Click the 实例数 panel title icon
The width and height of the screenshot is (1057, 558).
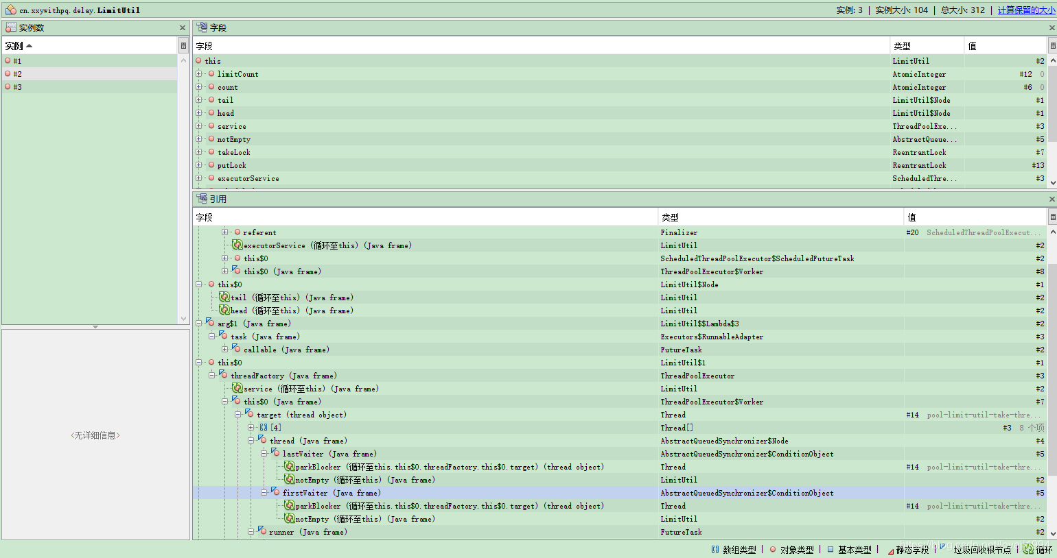click(10, 27)
